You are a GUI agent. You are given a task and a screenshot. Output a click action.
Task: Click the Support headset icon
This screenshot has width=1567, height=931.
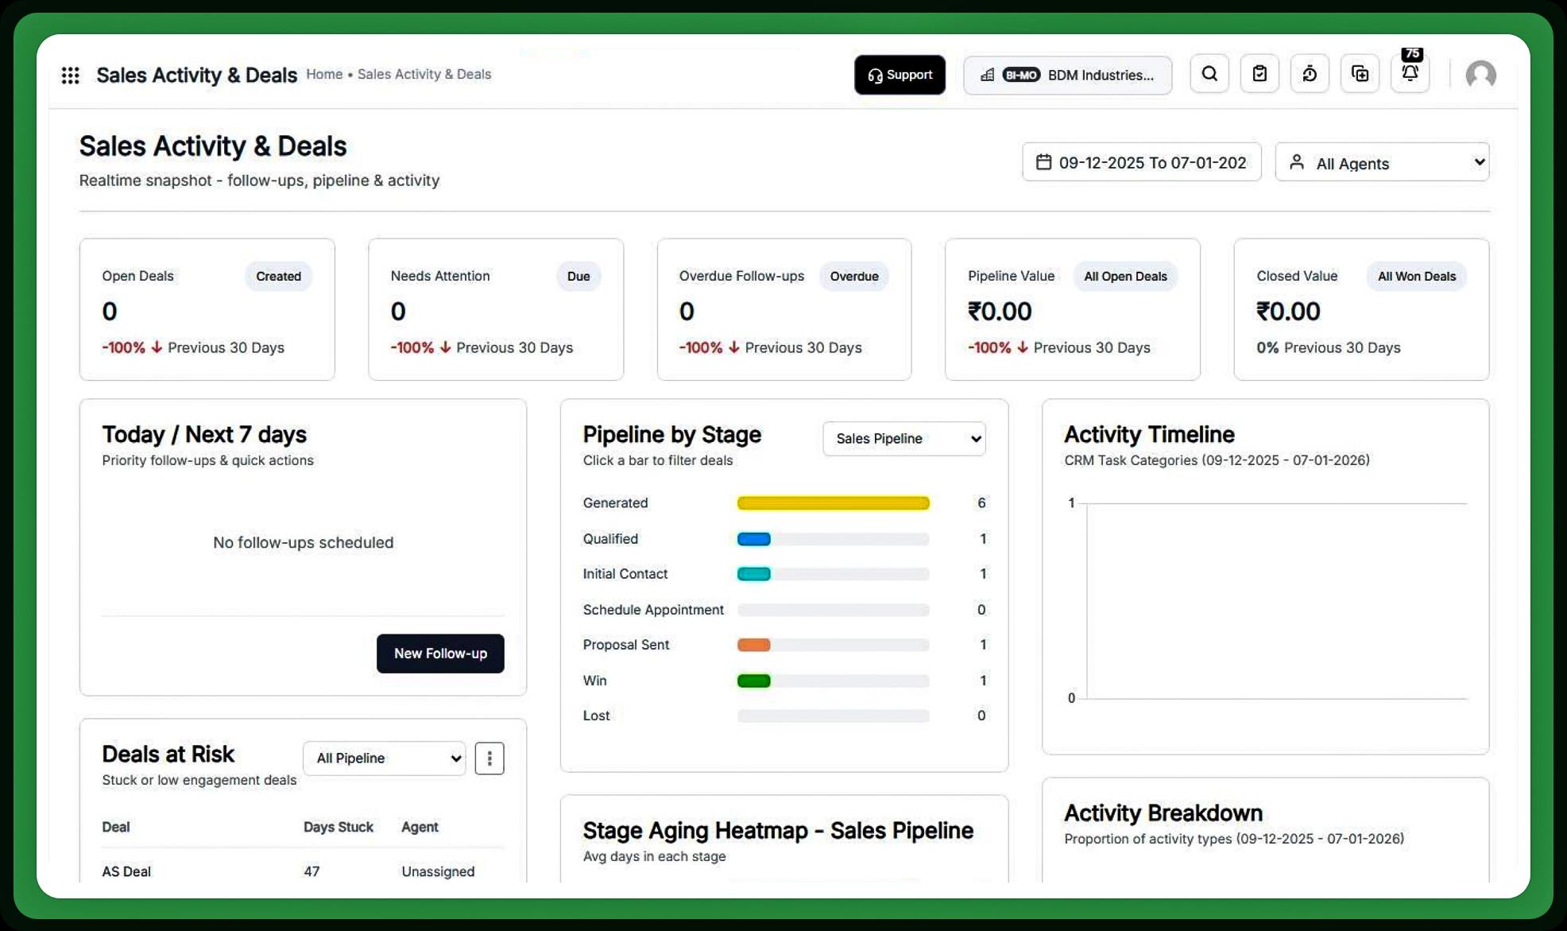(876, 75)
